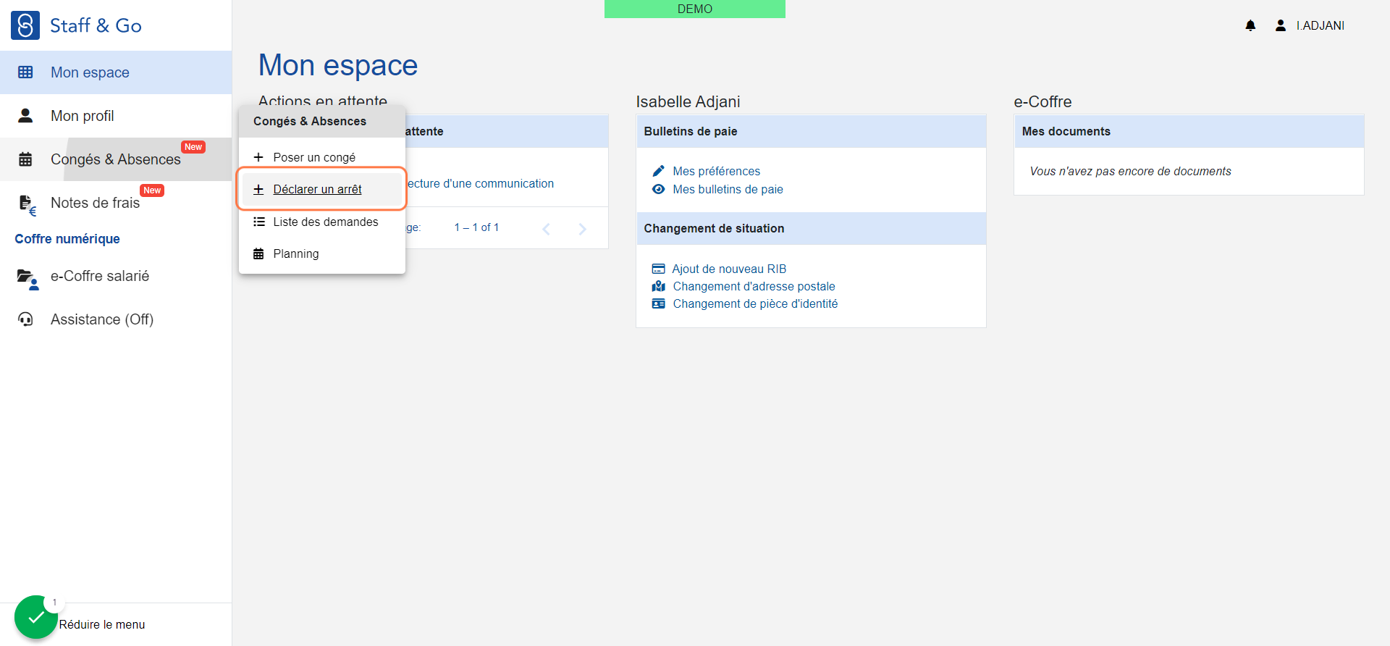Open e-Coffre salarié in sidebar
Screen dimensions: 1390x646
tap(116, 276)
